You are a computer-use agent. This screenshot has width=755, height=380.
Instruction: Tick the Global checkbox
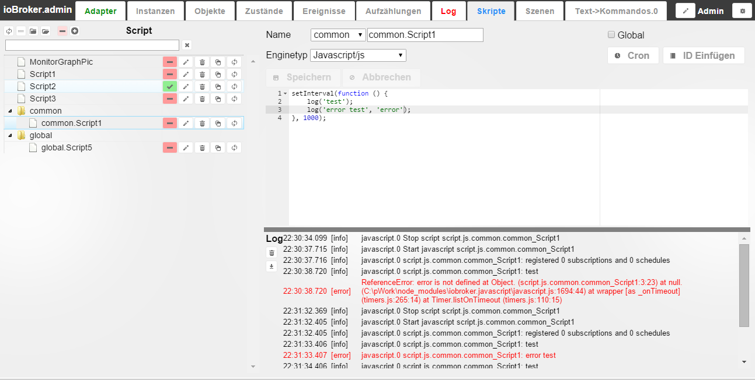611,35
